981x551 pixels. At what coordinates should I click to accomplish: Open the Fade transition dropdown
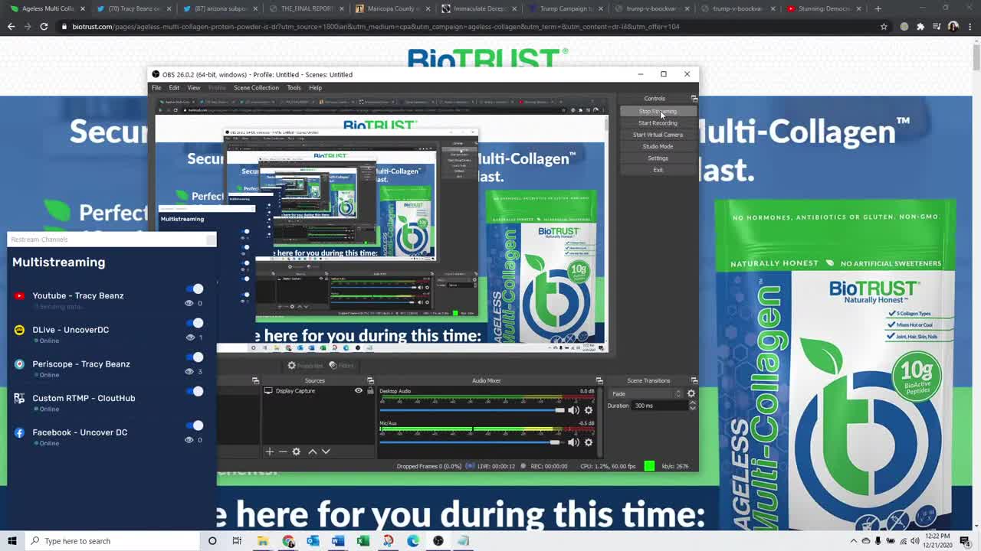click(645, 393)
